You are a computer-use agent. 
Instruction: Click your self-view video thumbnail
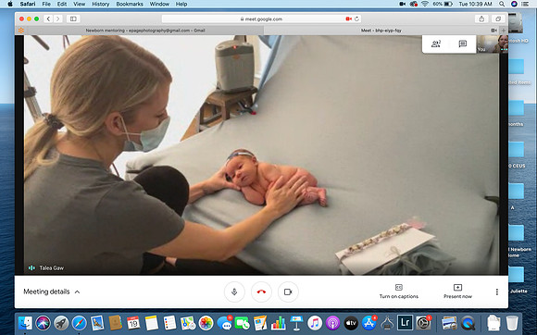[x=493, y=43]
